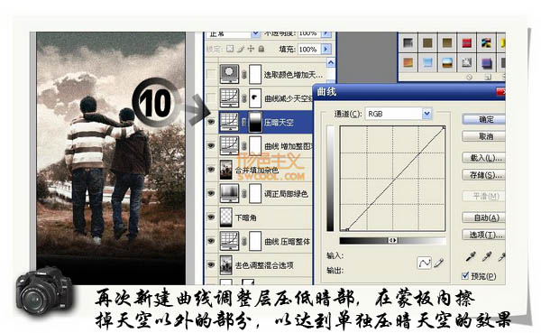Click the lock all padlock icon
The image size is (541, 333).
click(261, 49)
